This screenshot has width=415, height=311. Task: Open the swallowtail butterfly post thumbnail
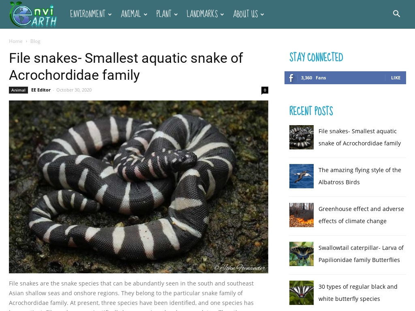point(302,254)
